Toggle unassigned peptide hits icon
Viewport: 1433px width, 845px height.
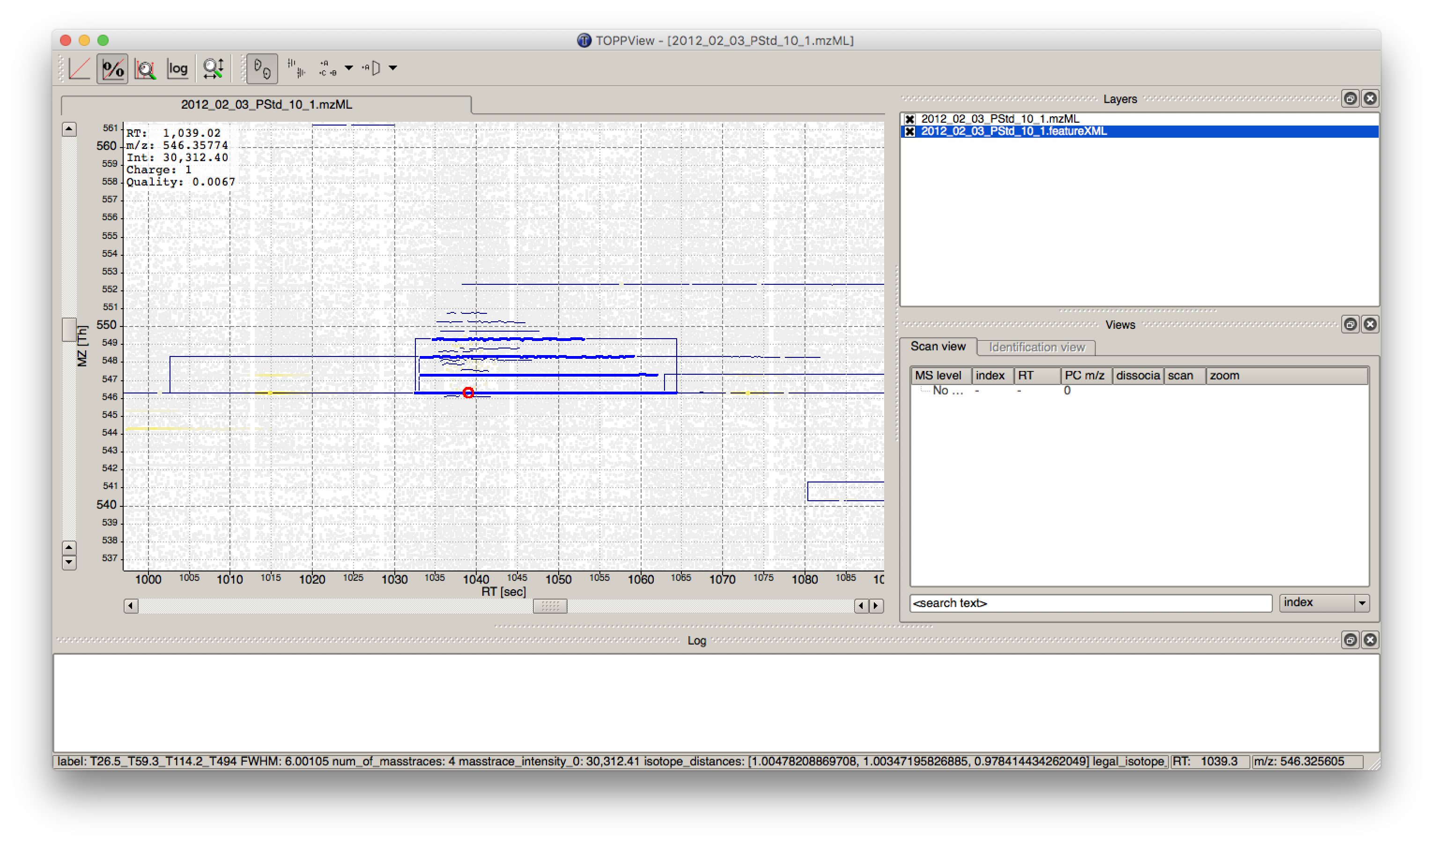point(372,69)
